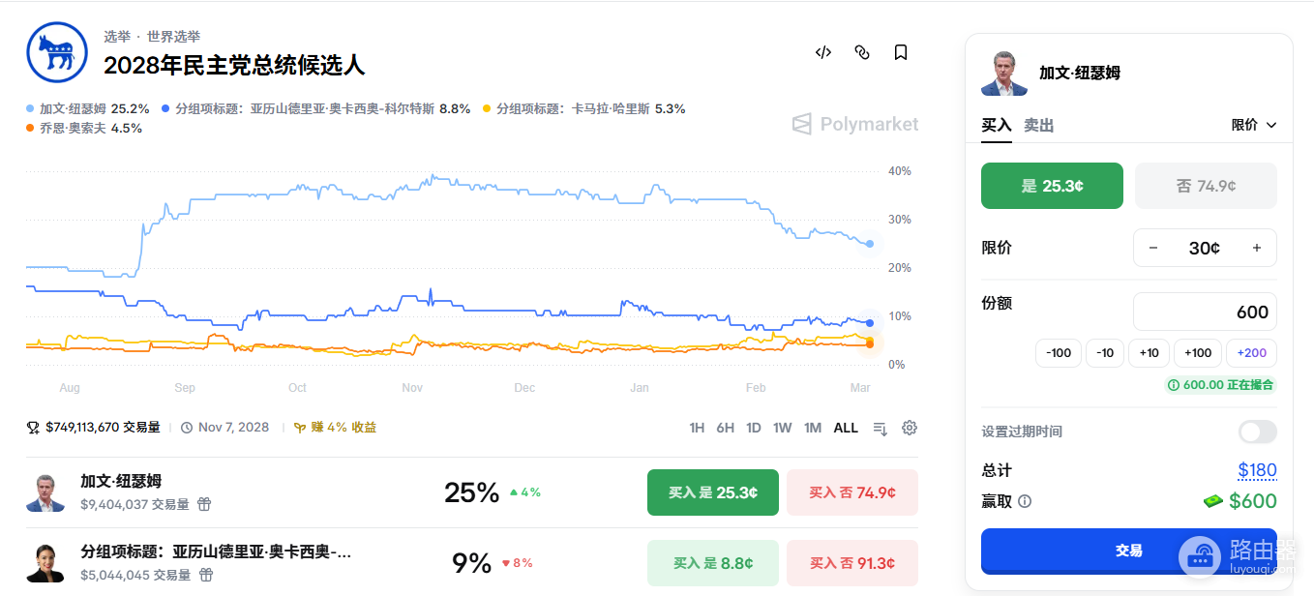Viewport: 1314px width, 596px height.
Task: Subtract 10 shares with -10 button
Action: click(1105, 353)
